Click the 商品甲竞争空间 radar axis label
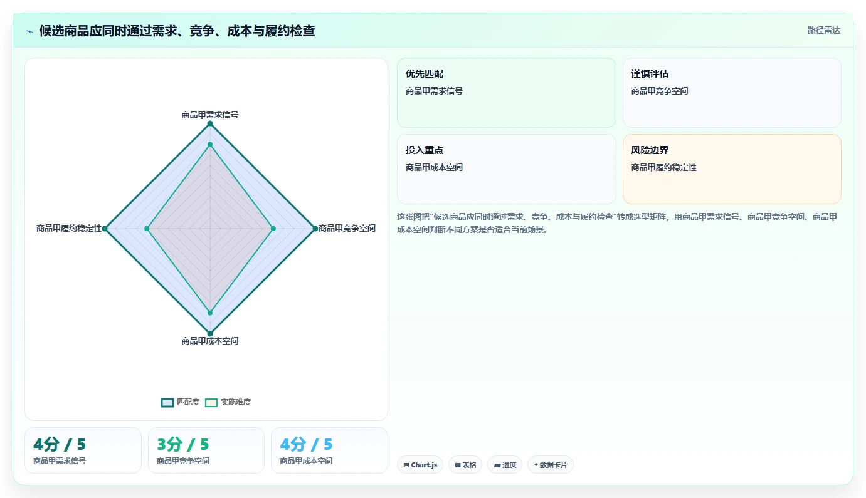This screenshot has width=866, height=498. coord(347,228)
